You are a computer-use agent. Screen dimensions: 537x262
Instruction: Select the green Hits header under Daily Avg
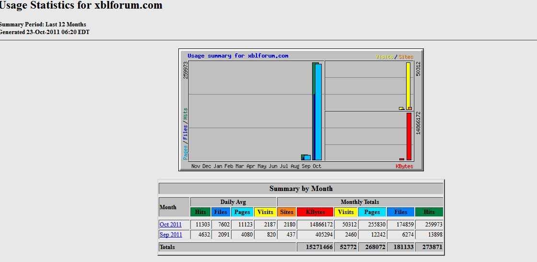pos(200,212)
